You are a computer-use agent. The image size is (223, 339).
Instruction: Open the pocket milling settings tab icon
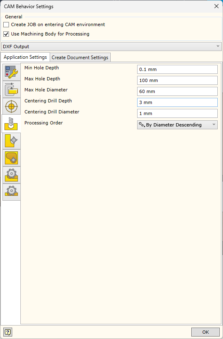(x=11, y=158)
